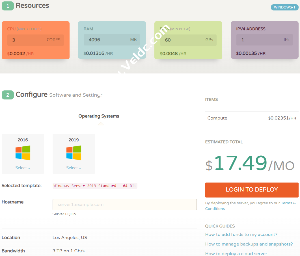Click the Compute line item in Items

coord(217,118)
